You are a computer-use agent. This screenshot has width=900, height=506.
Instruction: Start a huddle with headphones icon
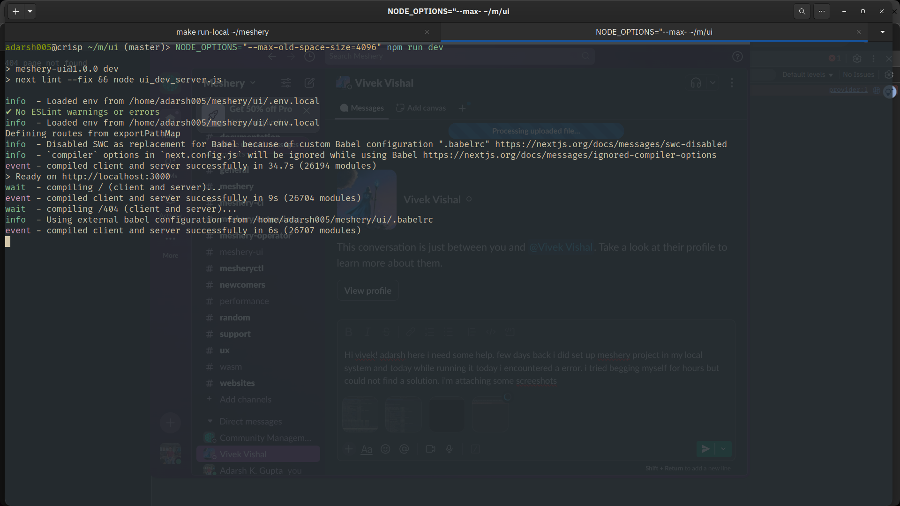[x=696, y=83]
